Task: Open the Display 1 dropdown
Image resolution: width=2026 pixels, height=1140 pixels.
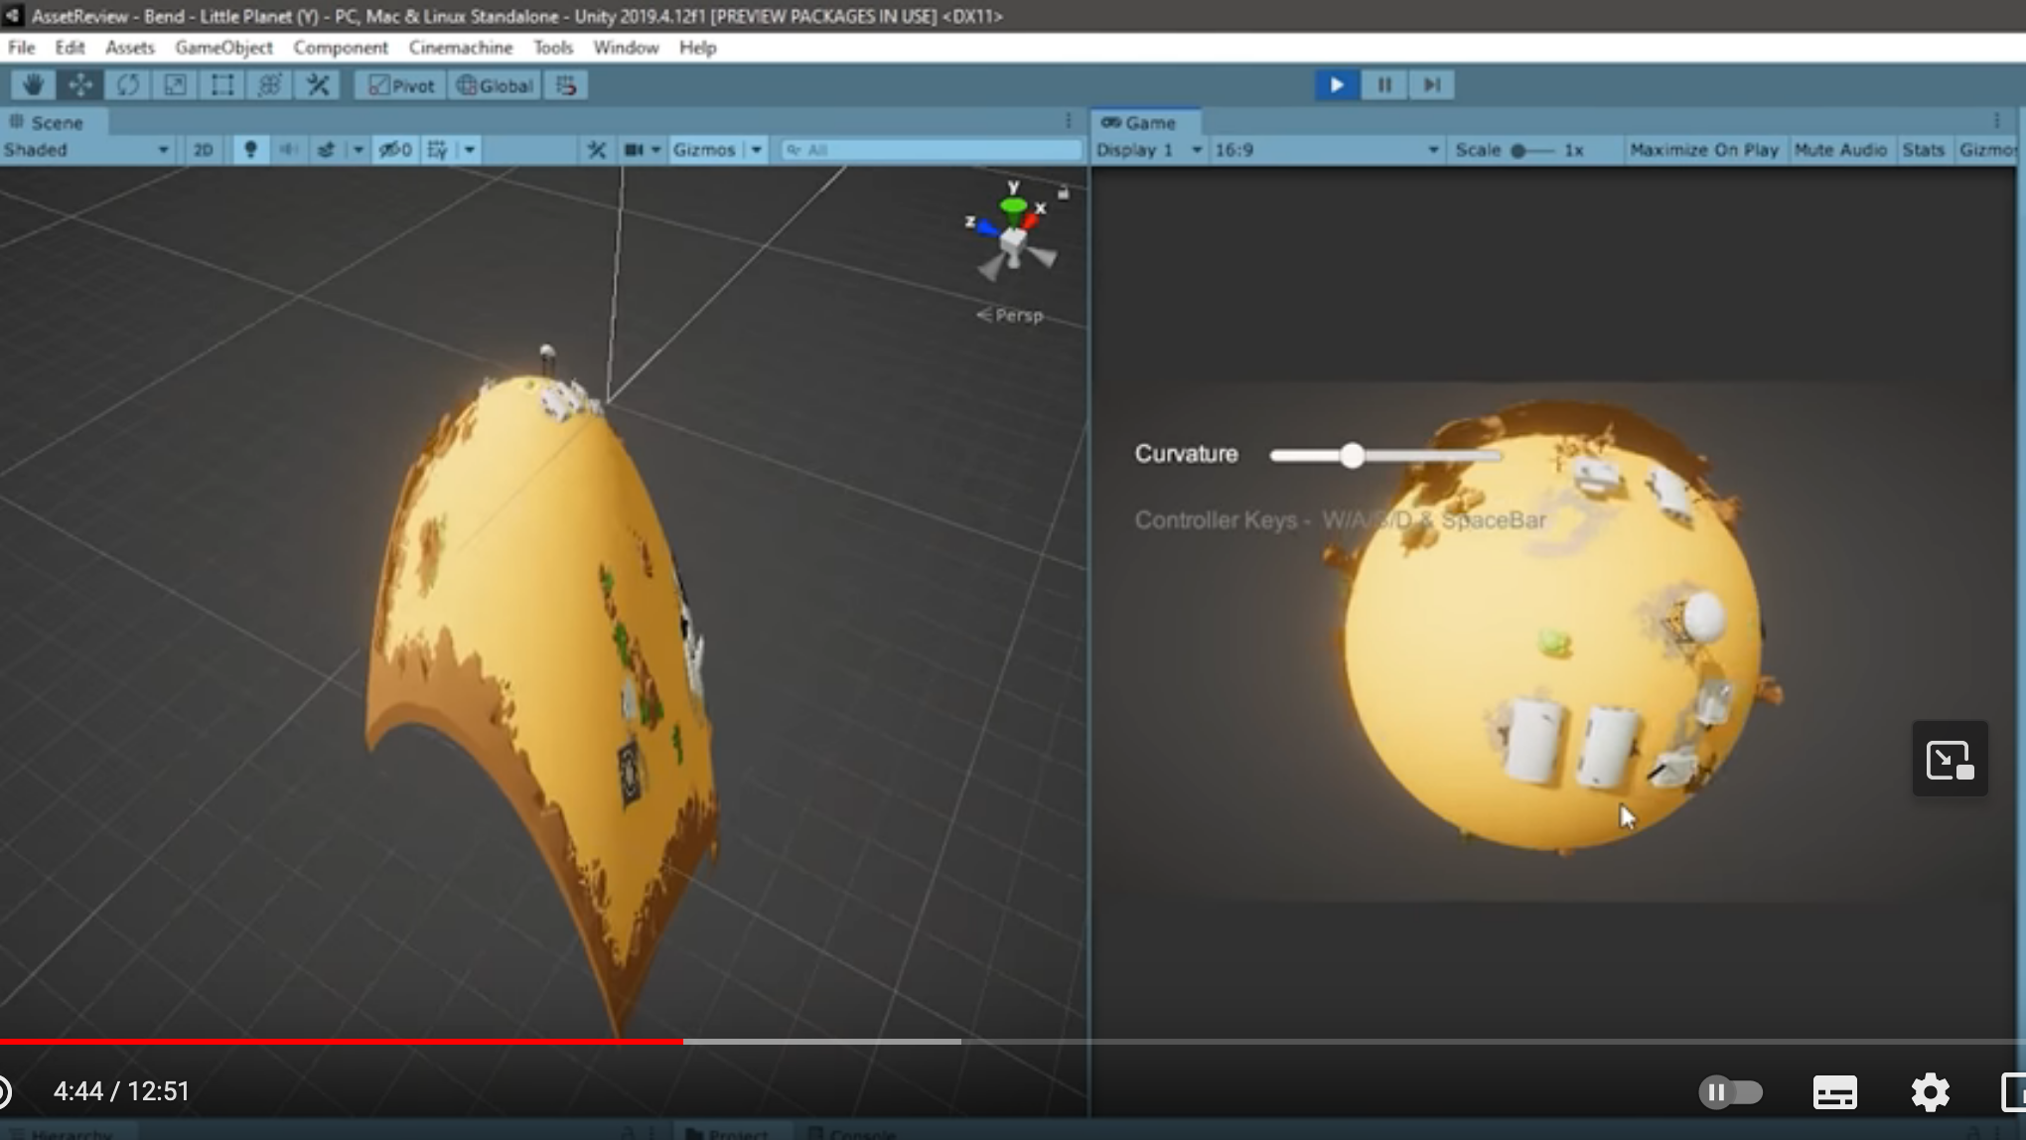Action: 1149,150
